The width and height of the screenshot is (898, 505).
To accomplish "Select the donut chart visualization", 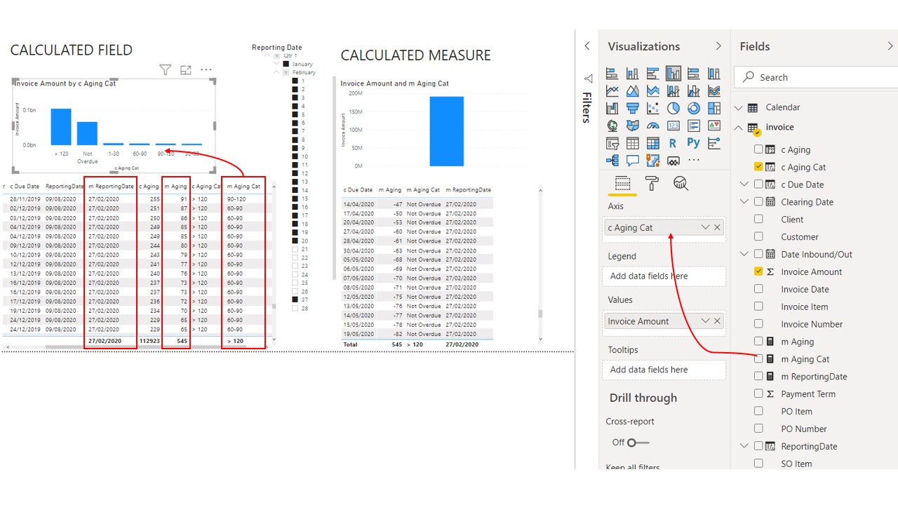I will (x=694, y=108).
